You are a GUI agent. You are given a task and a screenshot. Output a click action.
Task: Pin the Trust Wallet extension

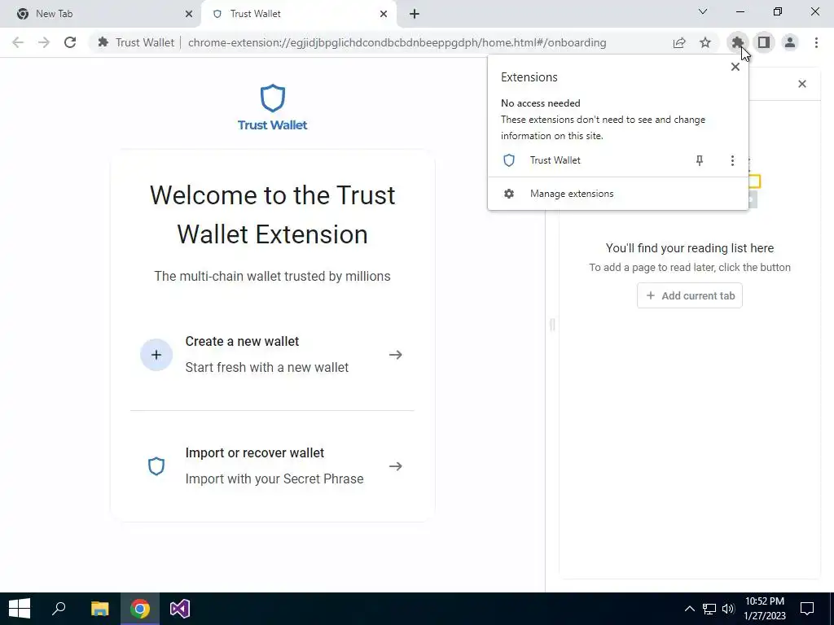point(700,160)
